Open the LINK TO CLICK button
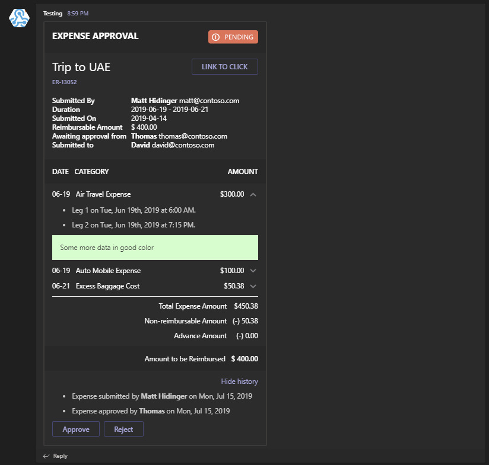The width and height of the screenshot is (489, 465). pos(224,66)
